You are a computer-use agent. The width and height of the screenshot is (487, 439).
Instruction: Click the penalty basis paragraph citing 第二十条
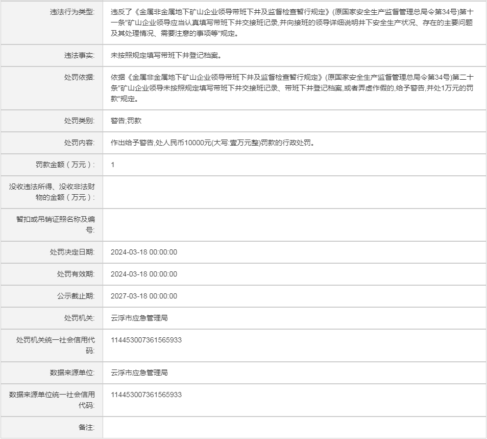[292, 88]
